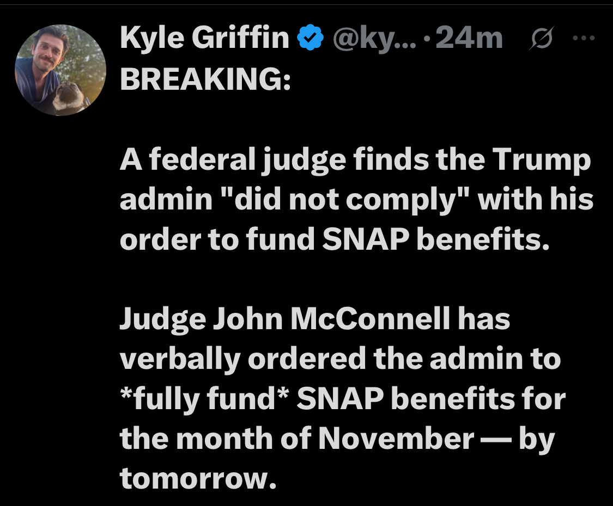Screen dimensions: 613x506
Task: Click the word "November" in the post
Action: click(x=396, y=439)
